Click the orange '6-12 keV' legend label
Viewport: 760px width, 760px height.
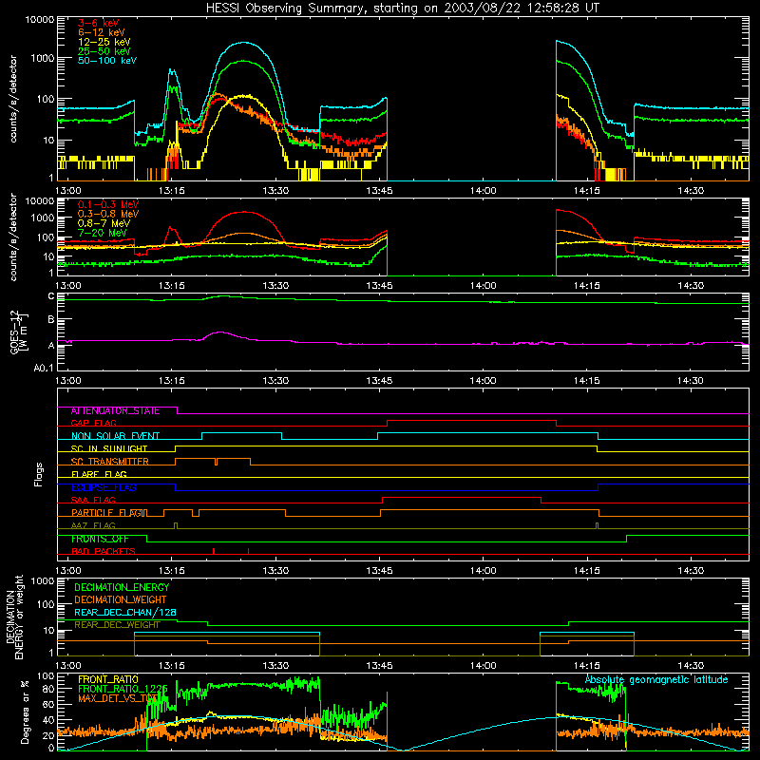[102, 32]
